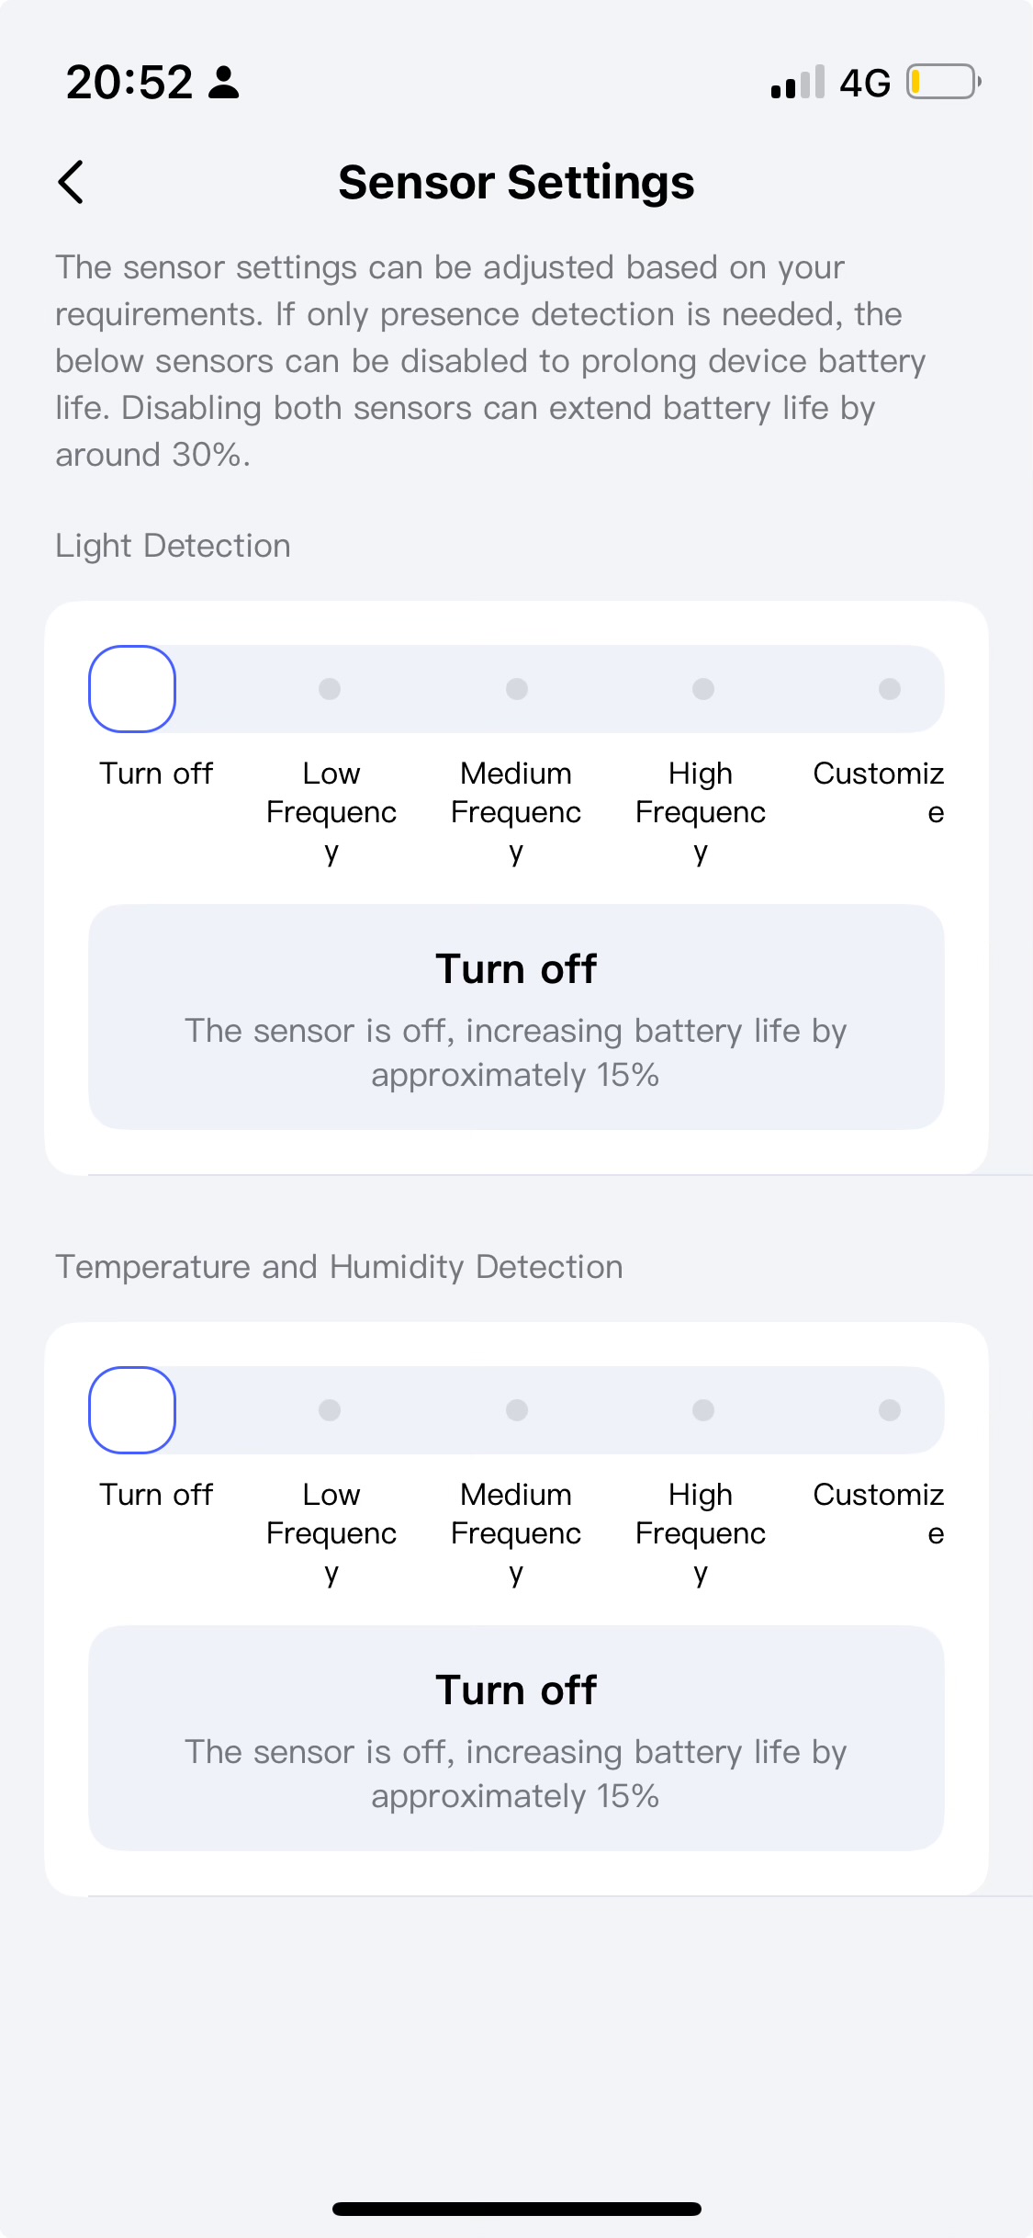This screenshot has height=2238, width=1033.
Task: Select High Frequency dot for Light Detection
Action: [x=703, y=689]
